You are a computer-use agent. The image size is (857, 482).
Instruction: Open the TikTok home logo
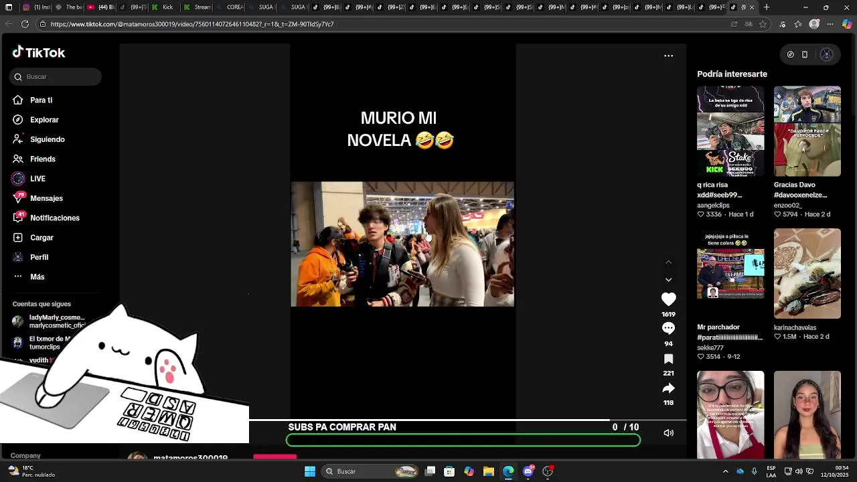[39, 52]
